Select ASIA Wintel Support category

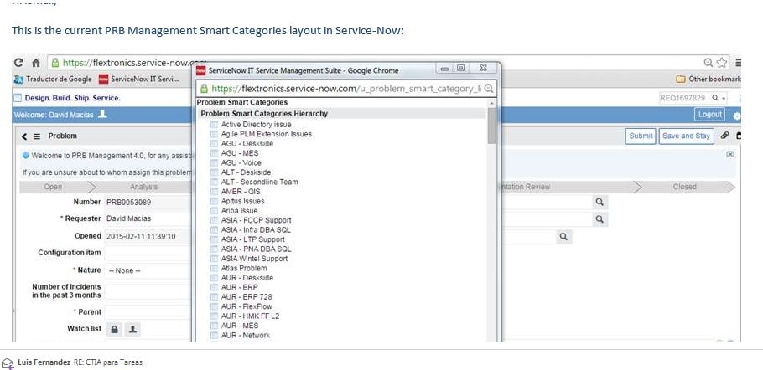(x=254, y=259)
